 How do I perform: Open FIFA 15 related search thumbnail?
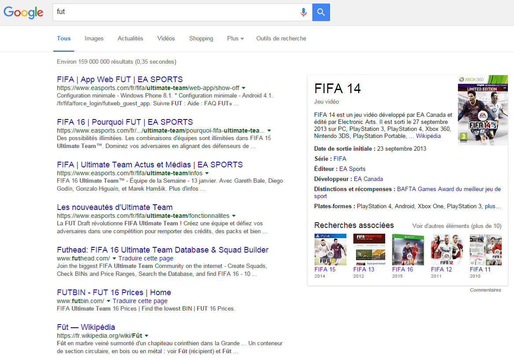[x=330, y=250]
